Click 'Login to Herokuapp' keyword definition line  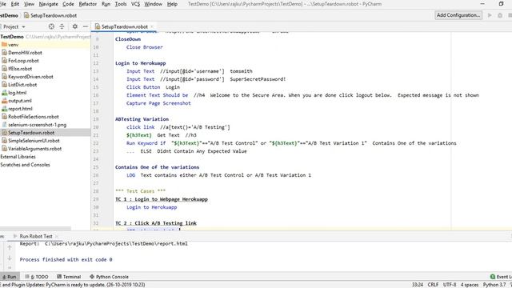141,63
